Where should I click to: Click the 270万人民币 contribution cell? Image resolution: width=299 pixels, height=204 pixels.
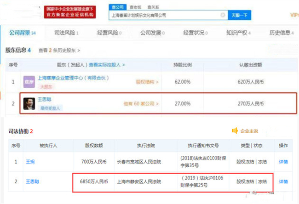point(251,104)
